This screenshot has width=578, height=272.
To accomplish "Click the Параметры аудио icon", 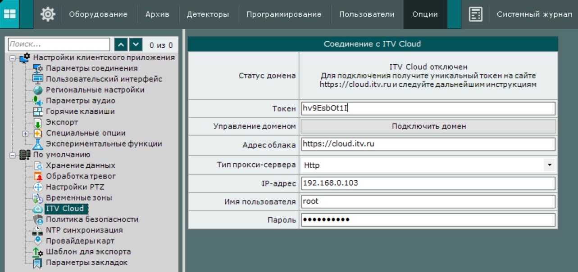I will (38, 101).
